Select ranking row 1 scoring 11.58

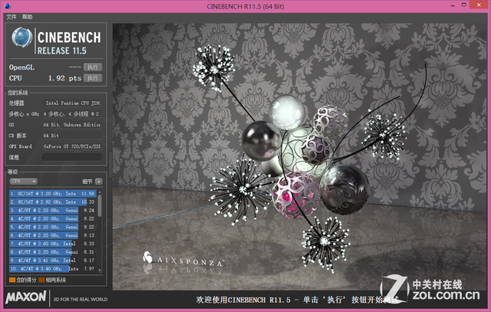click(52, 194)
